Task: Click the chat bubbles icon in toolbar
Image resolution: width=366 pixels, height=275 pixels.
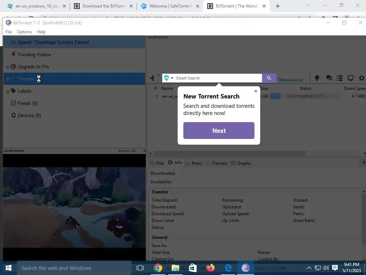Action: [x=329, y=78]
